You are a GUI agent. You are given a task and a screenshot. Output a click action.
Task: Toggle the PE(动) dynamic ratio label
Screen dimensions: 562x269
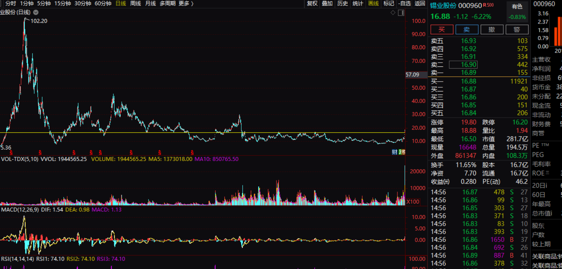pyautogui.click(x=491, y=182)
